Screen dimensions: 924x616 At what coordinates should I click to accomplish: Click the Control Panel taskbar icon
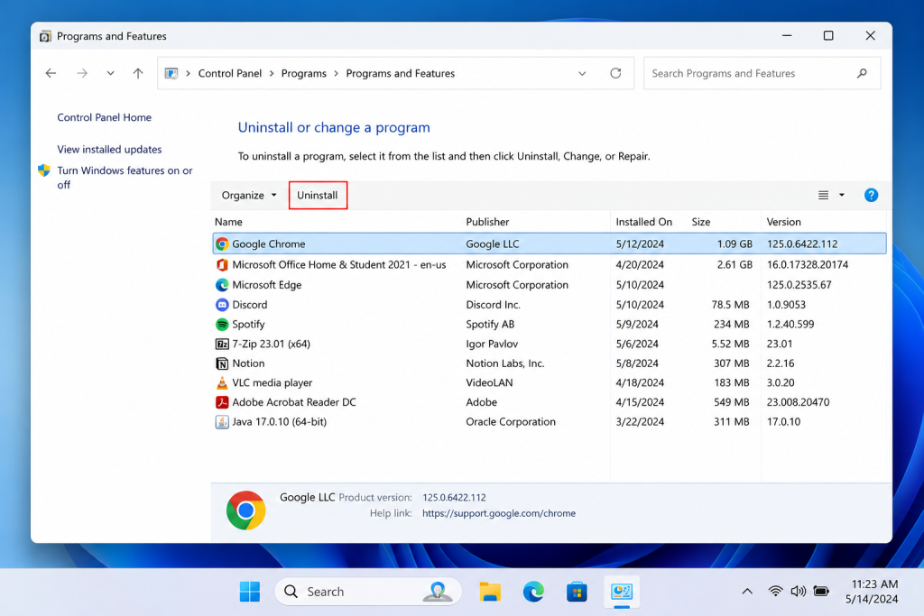622,592
